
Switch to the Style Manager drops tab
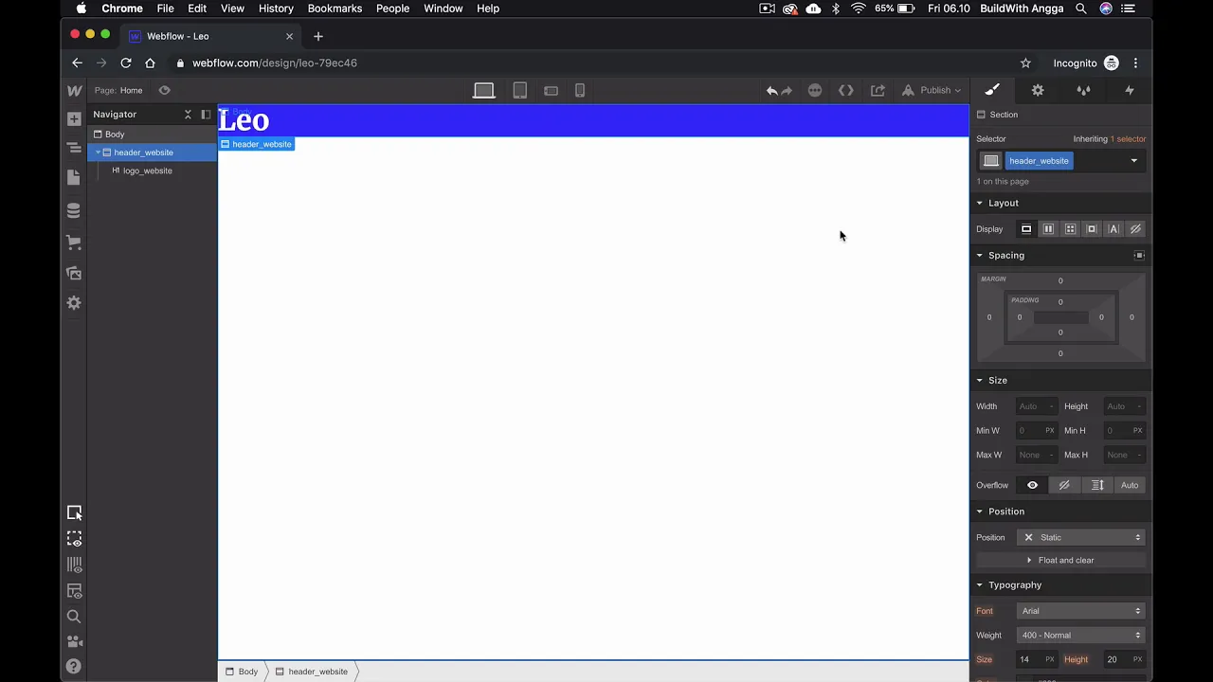[x=1083, y=90]
